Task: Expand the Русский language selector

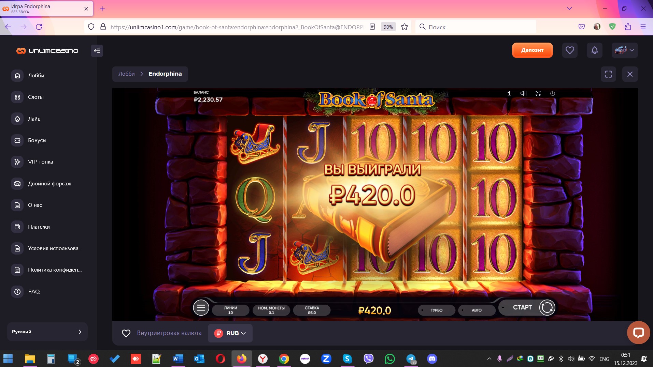Action: (x=47, y=332)
